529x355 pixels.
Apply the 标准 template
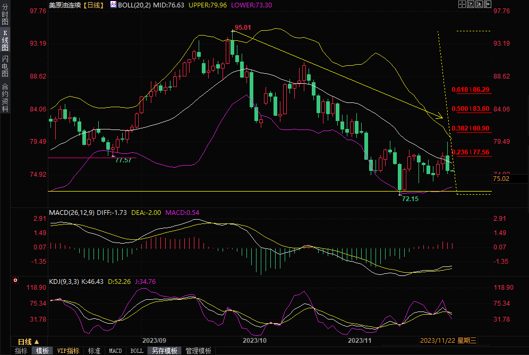click(94, 351)
